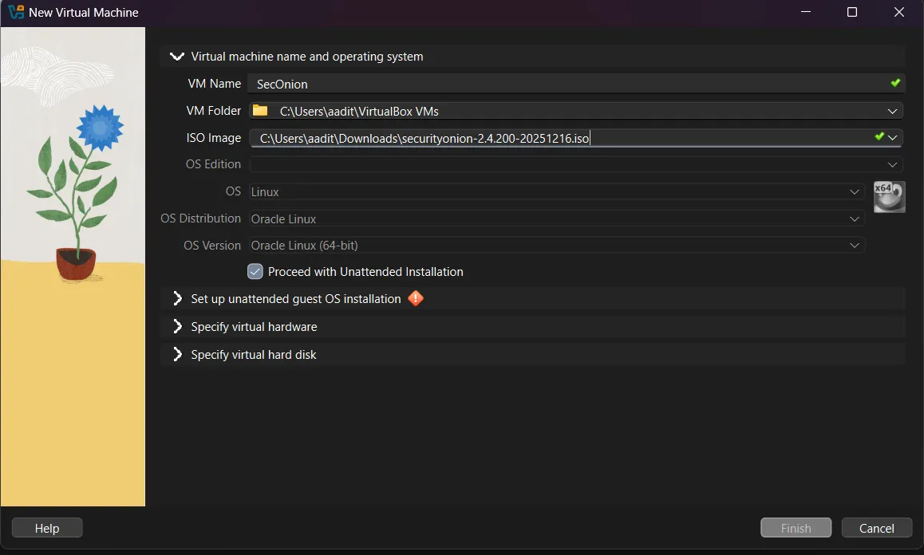Click the yellow folder icon in VM Folder
924x555 pixels.
[260, 110]
